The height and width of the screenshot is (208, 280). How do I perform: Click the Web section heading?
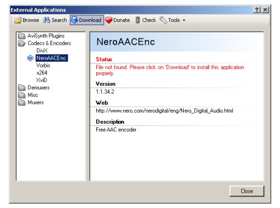click(x=102, y=103)
